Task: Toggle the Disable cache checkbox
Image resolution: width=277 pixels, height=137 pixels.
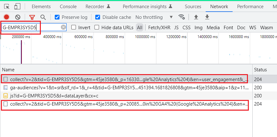Action: [97, 17]
